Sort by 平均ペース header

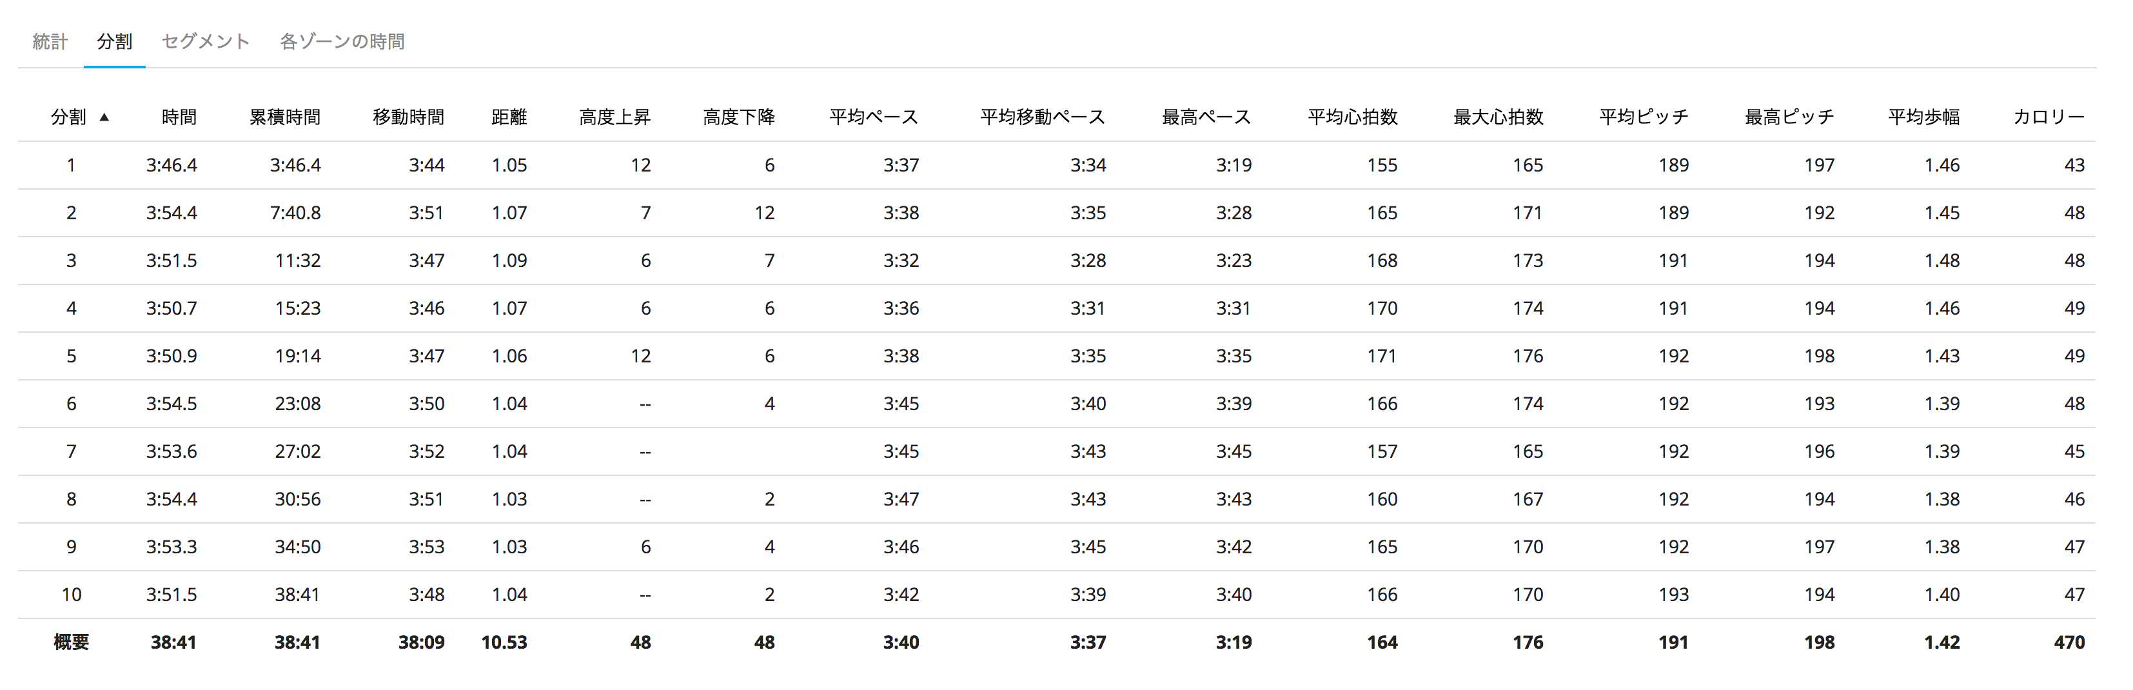pos(874,117)
